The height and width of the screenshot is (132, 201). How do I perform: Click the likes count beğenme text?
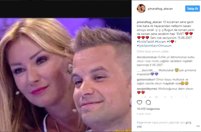click(148, 109)
